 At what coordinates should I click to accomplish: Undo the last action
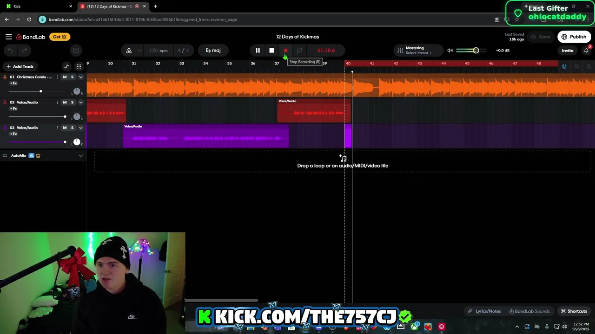[10, 51]
